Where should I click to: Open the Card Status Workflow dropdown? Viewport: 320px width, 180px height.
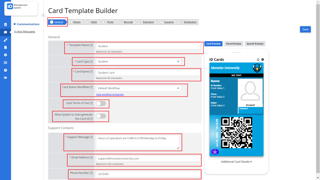point(138,88)
